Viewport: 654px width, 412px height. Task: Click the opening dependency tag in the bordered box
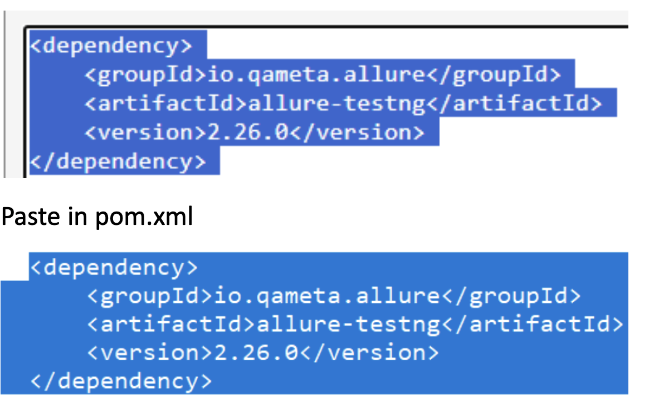pos(111,45)
